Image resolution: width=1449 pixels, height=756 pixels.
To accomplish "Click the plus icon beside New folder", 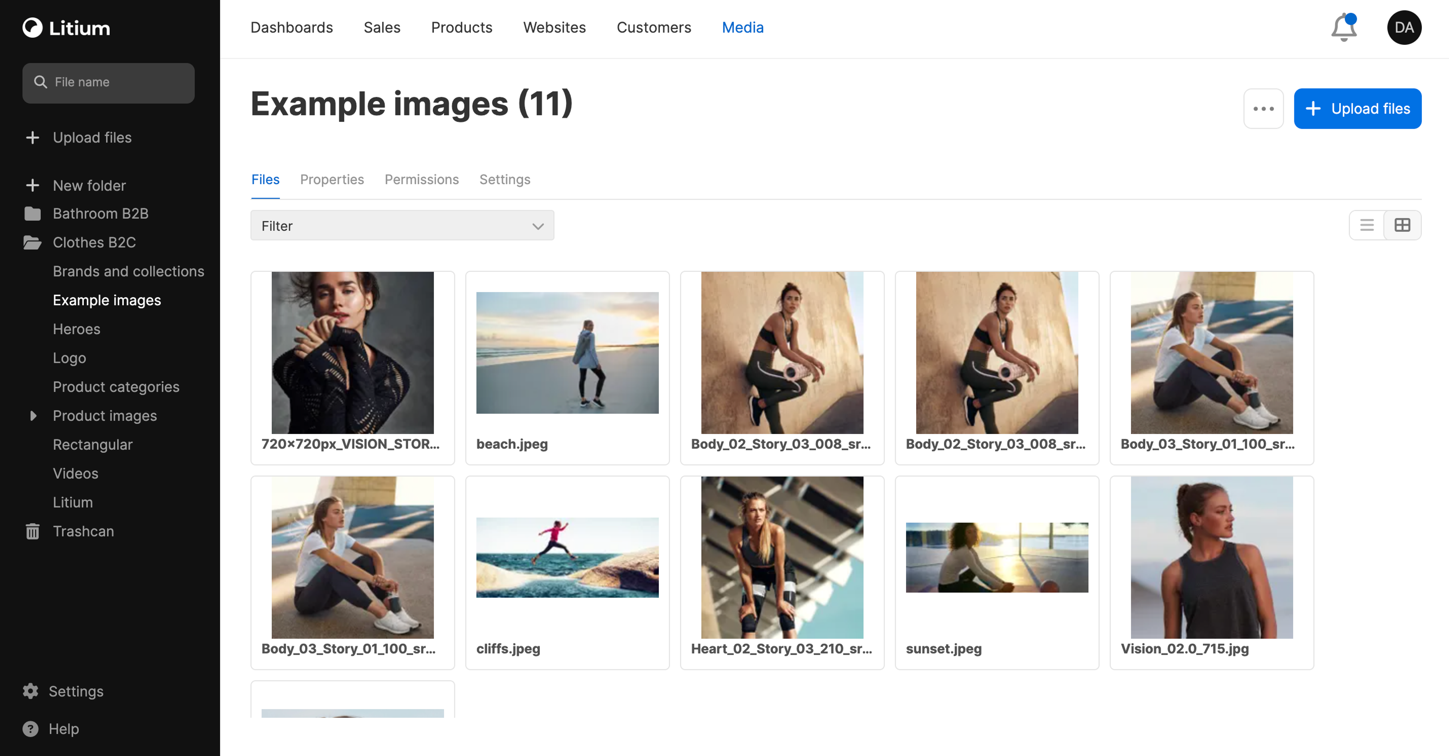I will pyautogui.click(x=32, y=185).
